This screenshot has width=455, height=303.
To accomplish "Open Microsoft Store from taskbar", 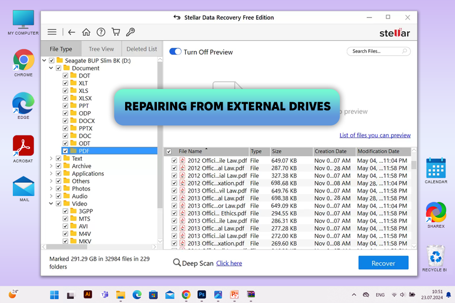I will click(153, 295).
